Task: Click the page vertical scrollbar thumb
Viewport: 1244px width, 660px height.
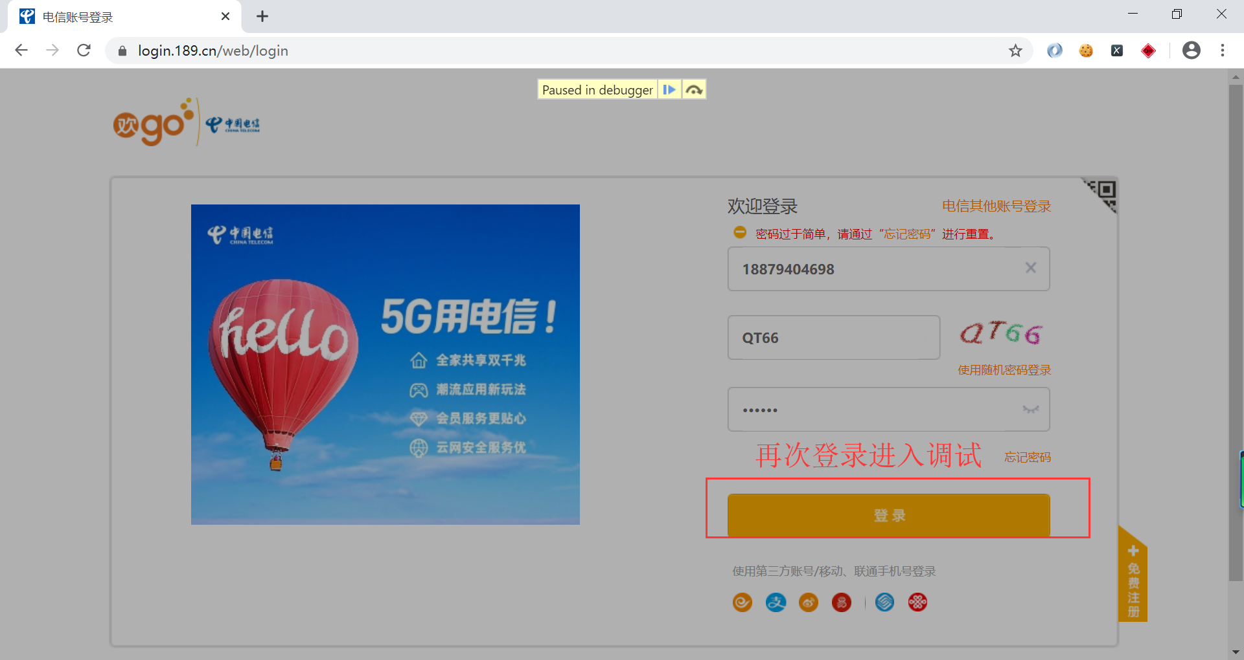Action: click(1236, 332)
